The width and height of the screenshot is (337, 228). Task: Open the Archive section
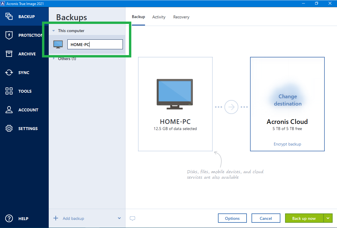pyautogui.click(x=9, y=54)
